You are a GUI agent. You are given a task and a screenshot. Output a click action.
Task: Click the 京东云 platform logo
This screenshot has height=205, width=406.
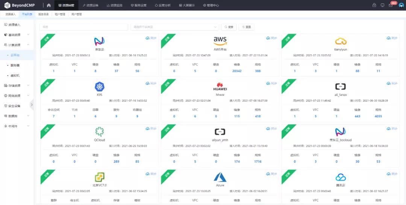point(99,41)
